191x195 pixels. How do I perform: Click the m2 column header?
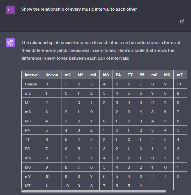[68, 75]
